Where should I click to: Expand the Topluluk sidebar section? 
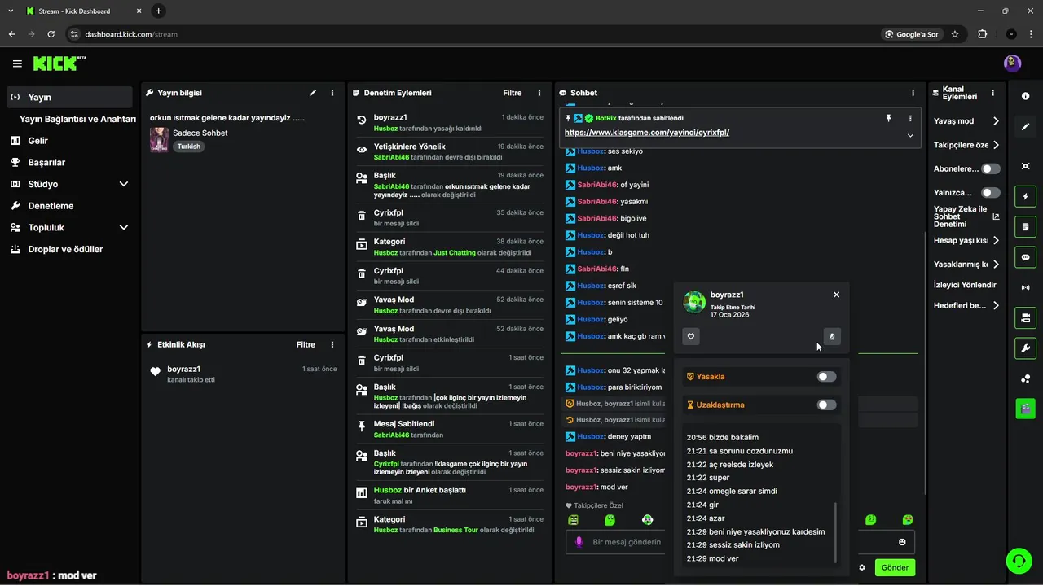point(124,228)
